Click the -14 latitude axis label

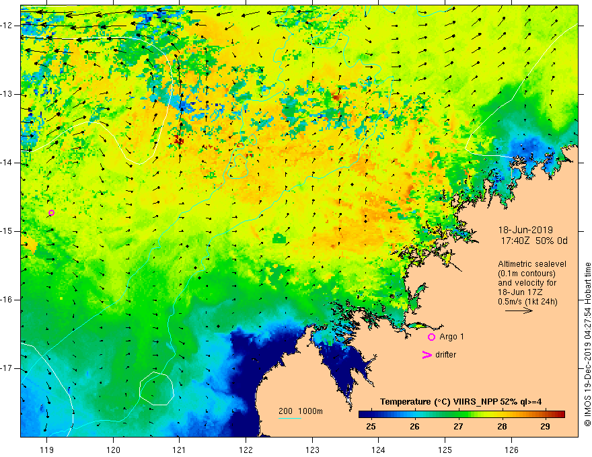(7, 163)
